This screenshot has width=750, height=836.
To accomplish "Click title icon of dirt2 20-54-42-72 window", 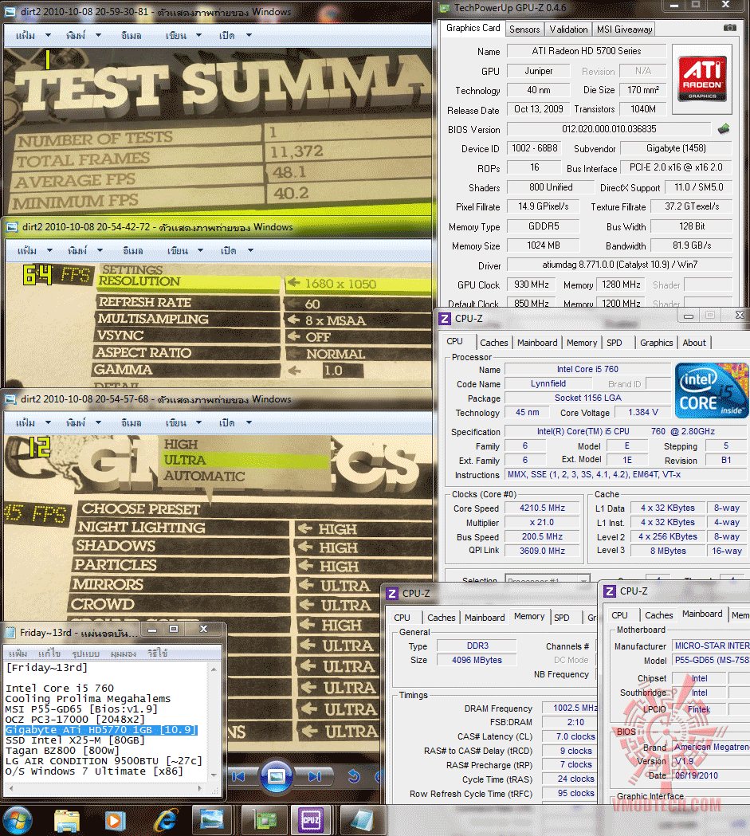I will (x=12, y=227).
